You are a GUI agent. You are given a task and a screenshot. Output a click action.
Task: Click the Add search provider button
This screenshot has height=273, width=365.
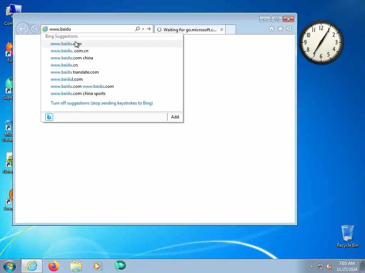pos(175,117)
